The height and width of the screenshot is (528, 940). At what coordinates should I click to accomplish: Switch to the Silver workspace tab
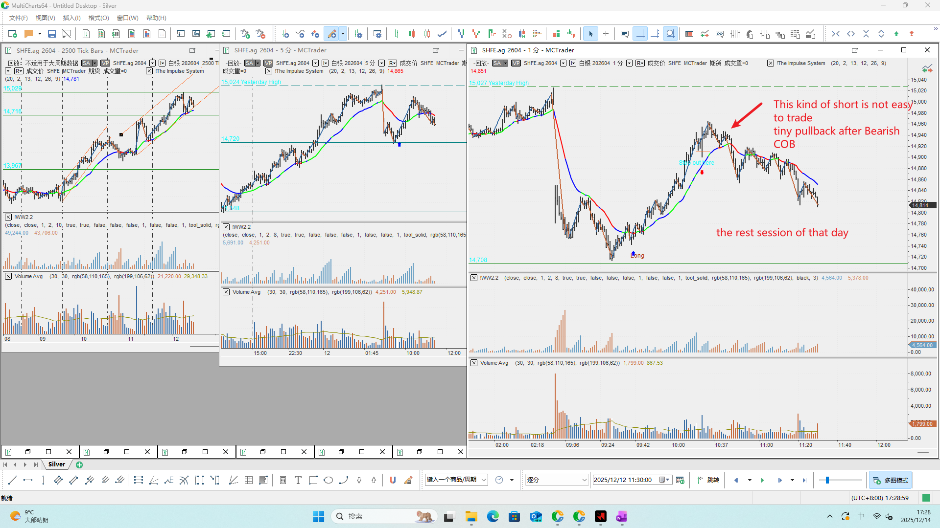click(57, 464)
